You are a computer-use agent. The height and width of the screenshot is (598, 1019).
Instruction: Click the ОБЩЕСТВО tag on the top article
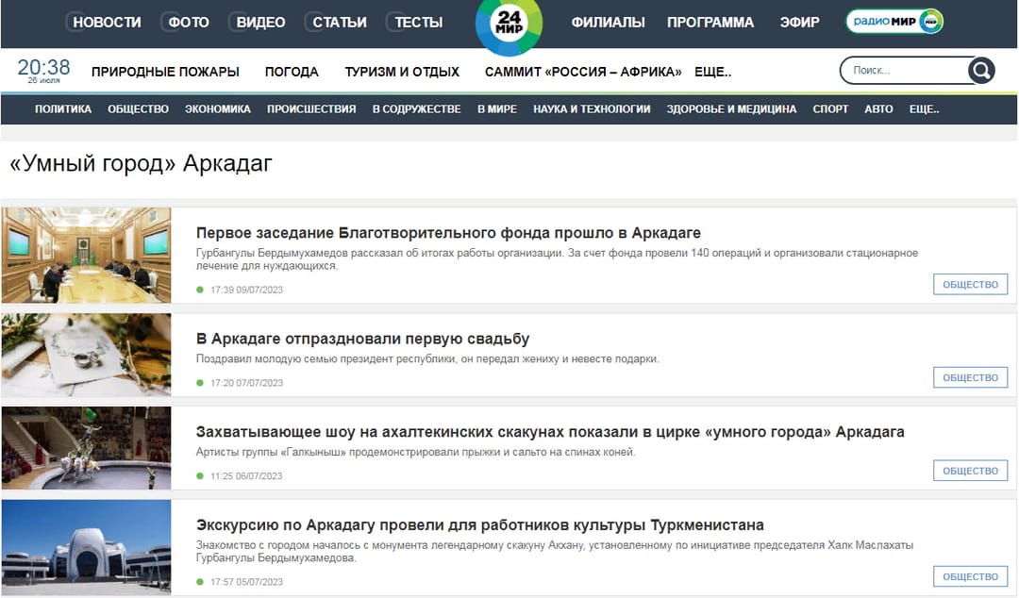(970, 284)
